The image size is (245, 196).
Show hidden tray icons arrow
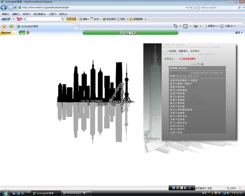pyautogui.click(x=212, y=193)
